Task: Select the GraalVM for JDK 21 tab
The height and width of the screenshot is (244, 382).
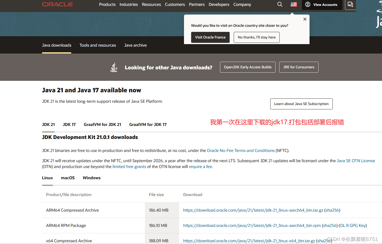Action: pos(102,124)
